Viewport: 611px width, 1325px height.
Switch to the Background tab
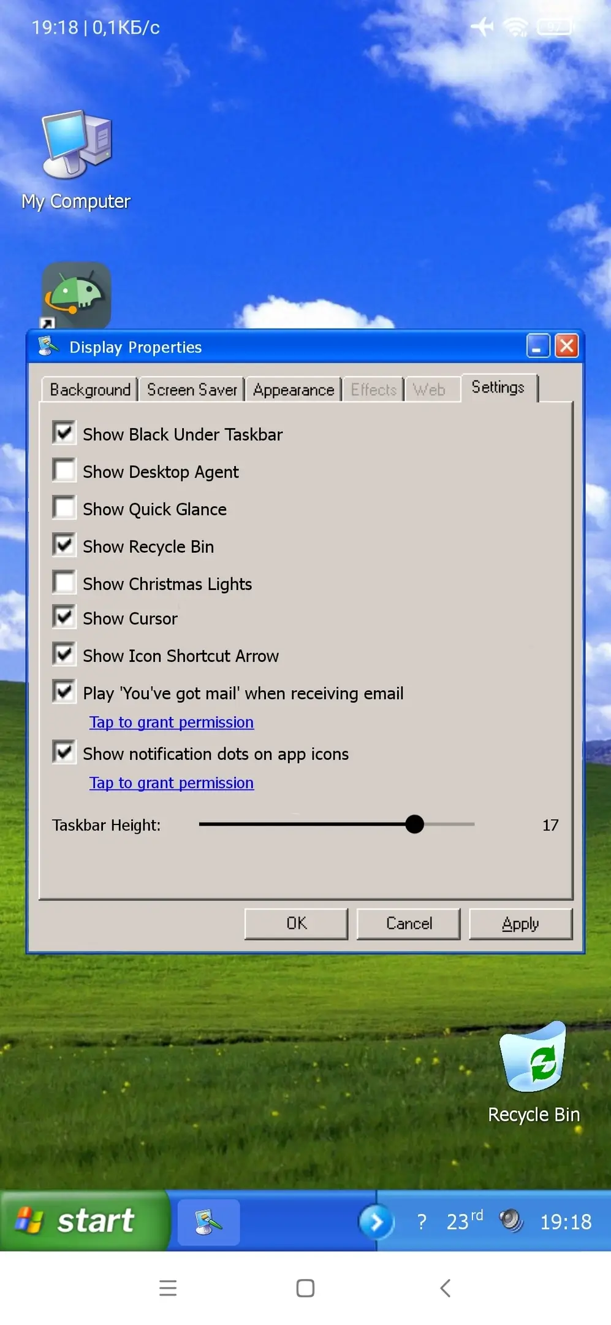[x=90, y=390]
